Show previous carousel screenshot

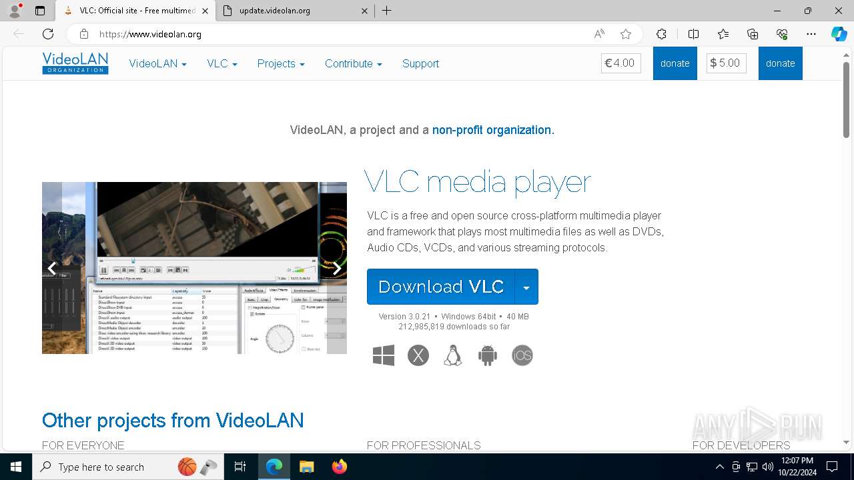pos(51,268)
